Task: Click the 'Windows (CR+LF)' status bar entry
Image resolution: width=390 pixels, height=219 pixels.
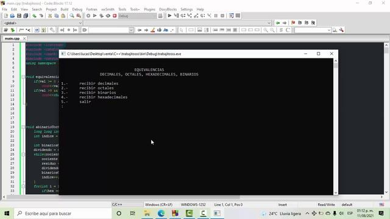Action: click(158, 204)
